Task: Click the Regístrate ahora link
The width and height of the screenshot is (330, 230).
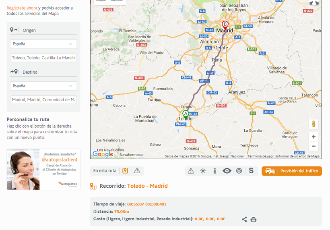Action: point(22,8)
